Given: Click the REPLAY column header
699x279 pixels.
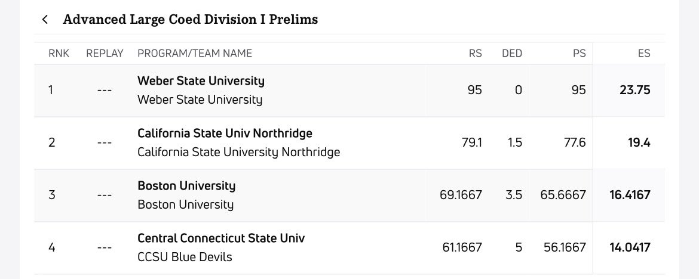Looking at the screenshot, I should (105, 53).
